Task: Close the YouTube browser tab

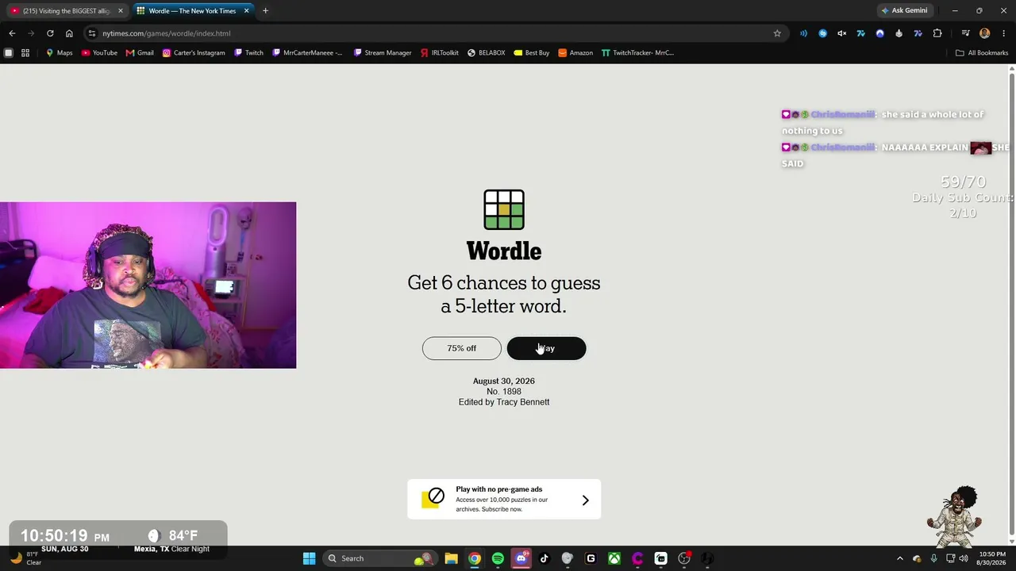Action: click(121, 11)
